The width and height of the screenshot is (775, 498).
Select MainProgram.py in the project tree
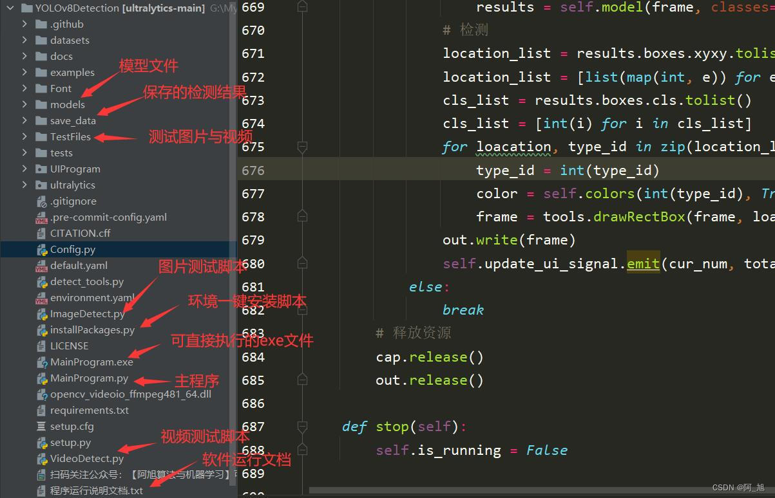89,378
